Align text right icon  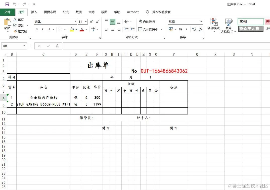point(119,29)
